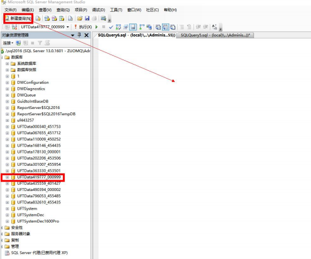
Task: Open the 帮助(H) menu
Action: 170,10
